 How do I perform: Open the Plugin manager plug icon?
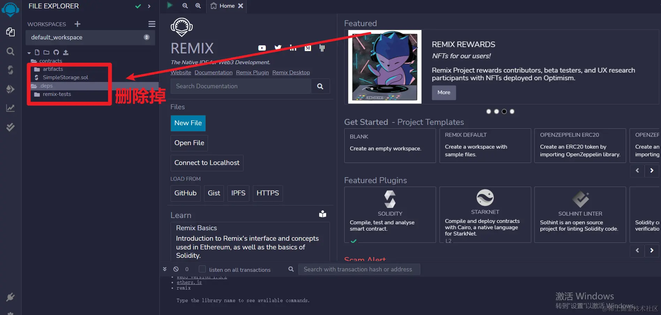click(10, 297)
